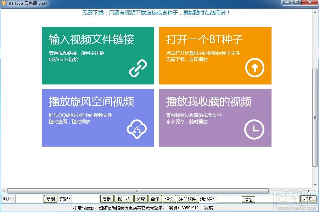Click the horizontal scrollbar left arrow

pyautogui.click(x=4, y=191)
